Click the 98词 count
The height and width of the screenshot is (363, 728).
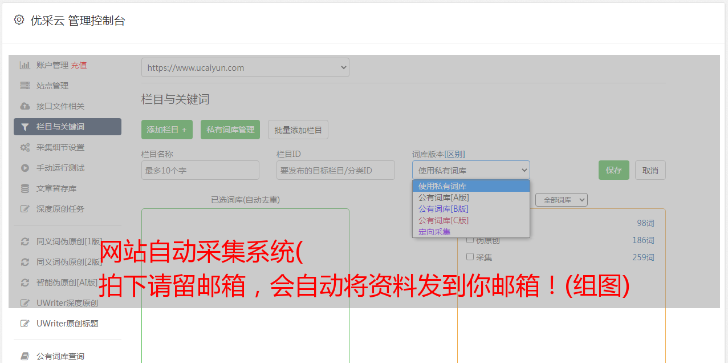coord(645,223)
